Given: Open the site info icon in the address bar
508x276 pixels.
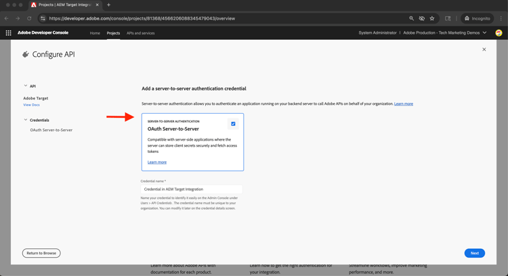Looking at the screenshot, I should point(43,18).
